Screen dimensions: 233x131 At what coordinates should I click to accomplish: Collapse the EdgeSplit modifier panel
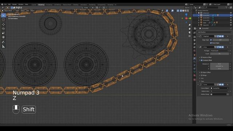pos(198,36)
